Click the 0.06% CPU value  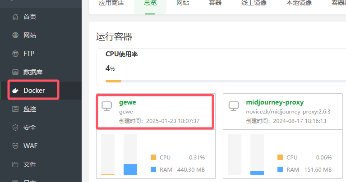pyautogui.click(x=324, y=158)
